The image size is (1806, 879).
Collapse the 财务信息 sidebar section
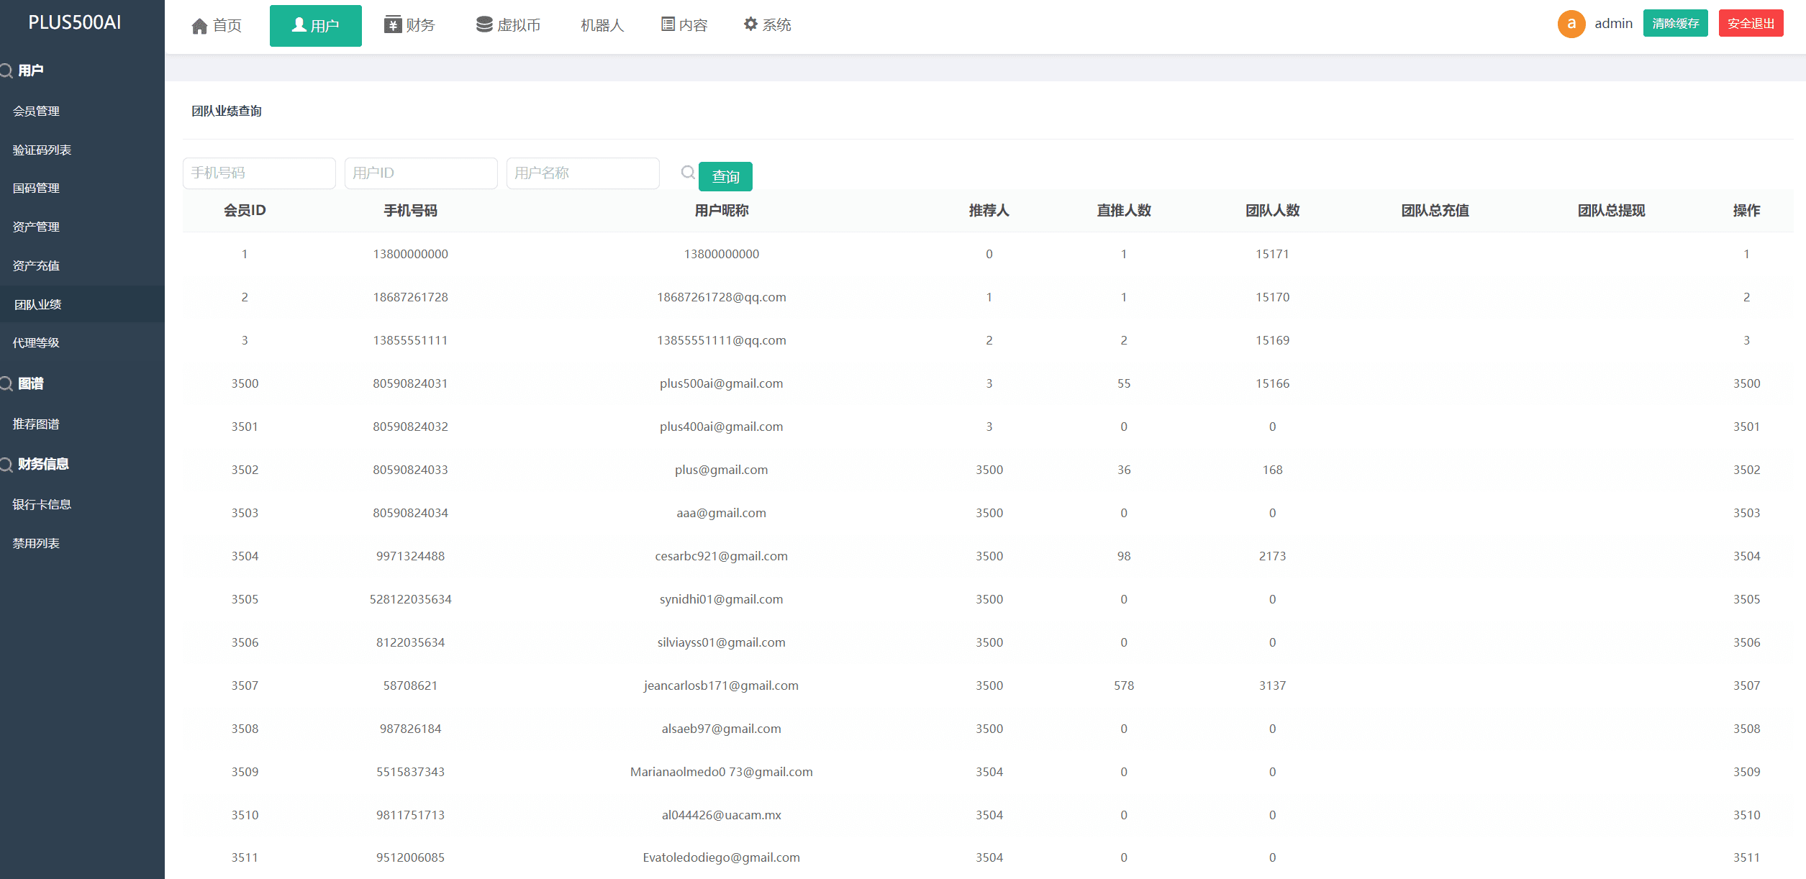click(x=42, y=464)
